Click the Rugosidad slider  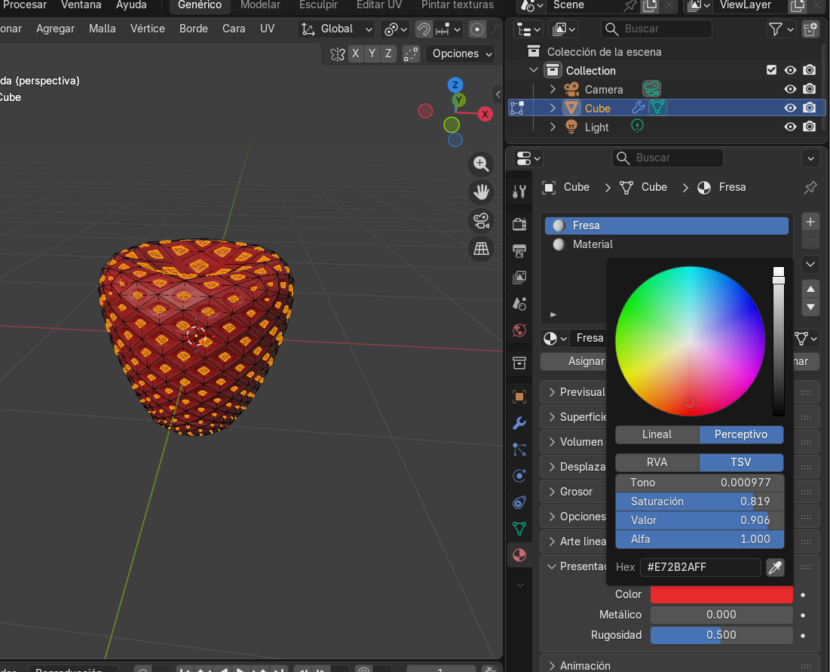tap(721, 635)
